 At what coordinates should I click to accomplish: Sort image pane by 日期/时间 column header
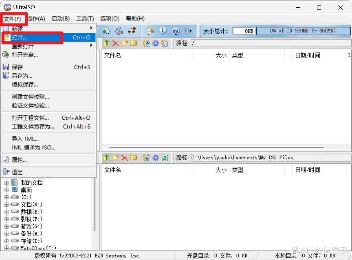coord(319,56)
